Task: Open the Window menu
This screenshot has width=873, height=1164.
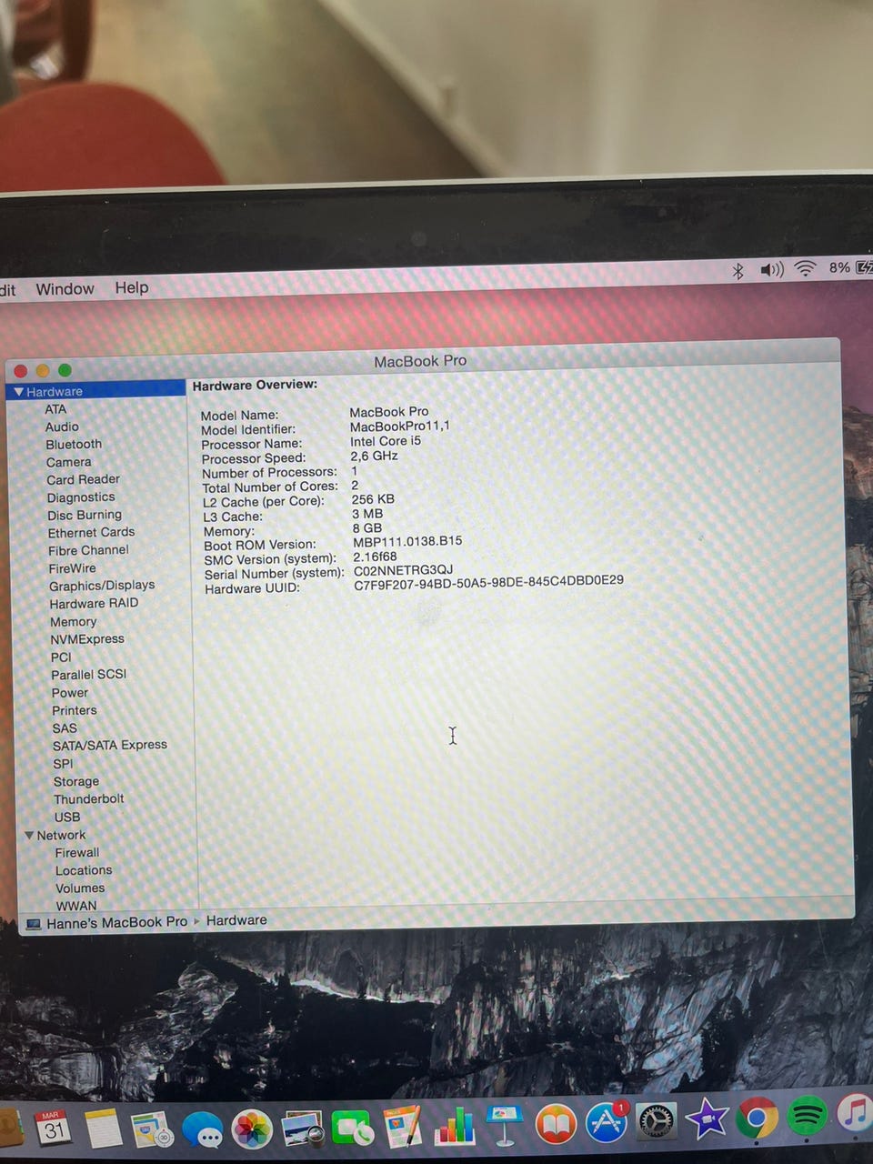Action: point(65,289)
